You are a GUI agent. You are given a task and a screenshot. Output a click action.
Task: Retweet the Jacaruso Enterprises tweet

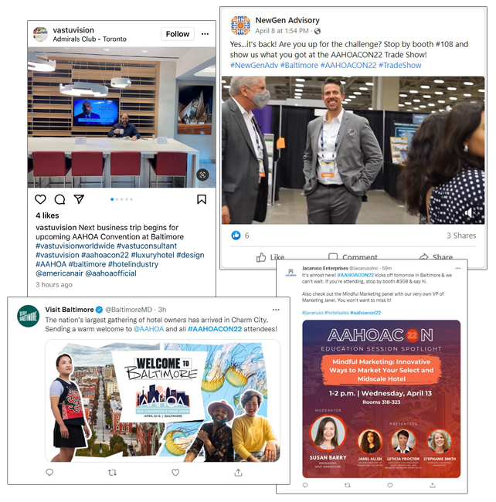pyautogui.click(x=348, y=485)
